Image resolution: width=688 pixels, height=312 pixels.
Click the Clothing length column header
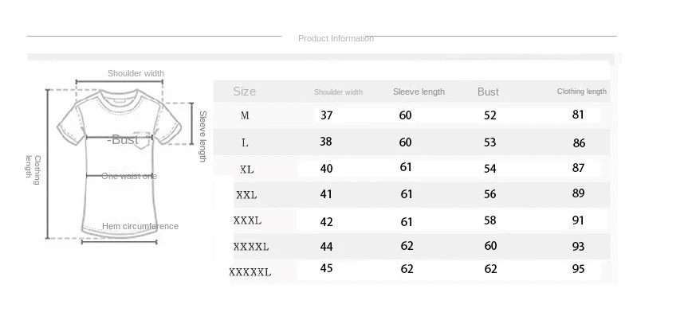(582, 92)
